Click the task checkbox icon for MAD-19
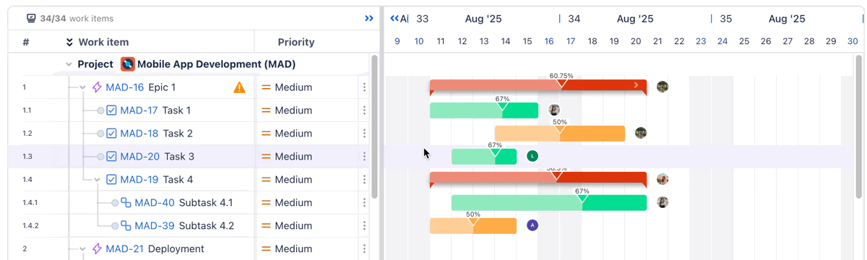 coord(111,180)
